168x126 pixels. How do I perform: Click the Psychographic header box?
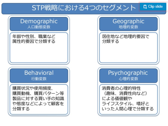coord(128,76)
